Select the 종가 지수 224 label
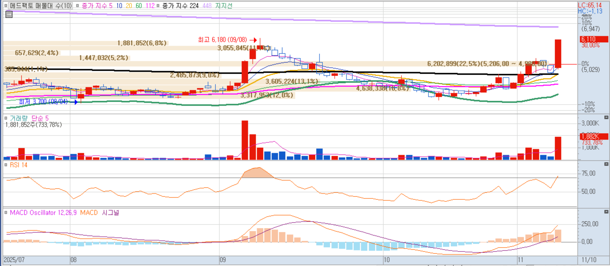Image resolution: width=610 pixels, height=266 pixels. tap(180, 6)
